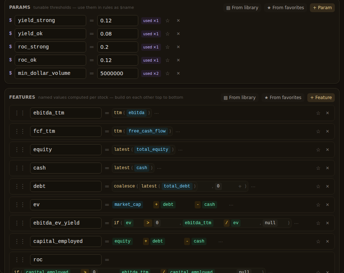The image size is (344, 273).
Task: Expand the equity expression ellipsis
Action: tap(180, 150)
